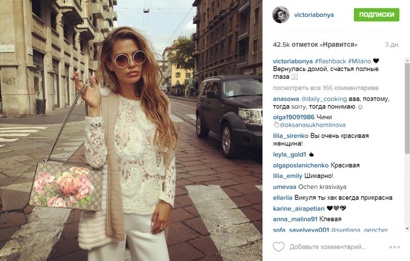Open karine_airapetian commenter profile

coord(299,208)
